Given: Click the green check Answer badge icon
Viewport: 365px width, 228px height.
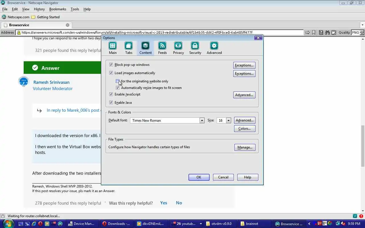Looking at the screenshot, I should (x=35, y=68).
